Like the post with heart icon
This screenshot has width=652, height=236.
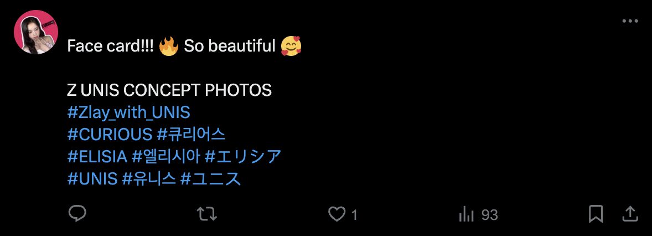337,214
